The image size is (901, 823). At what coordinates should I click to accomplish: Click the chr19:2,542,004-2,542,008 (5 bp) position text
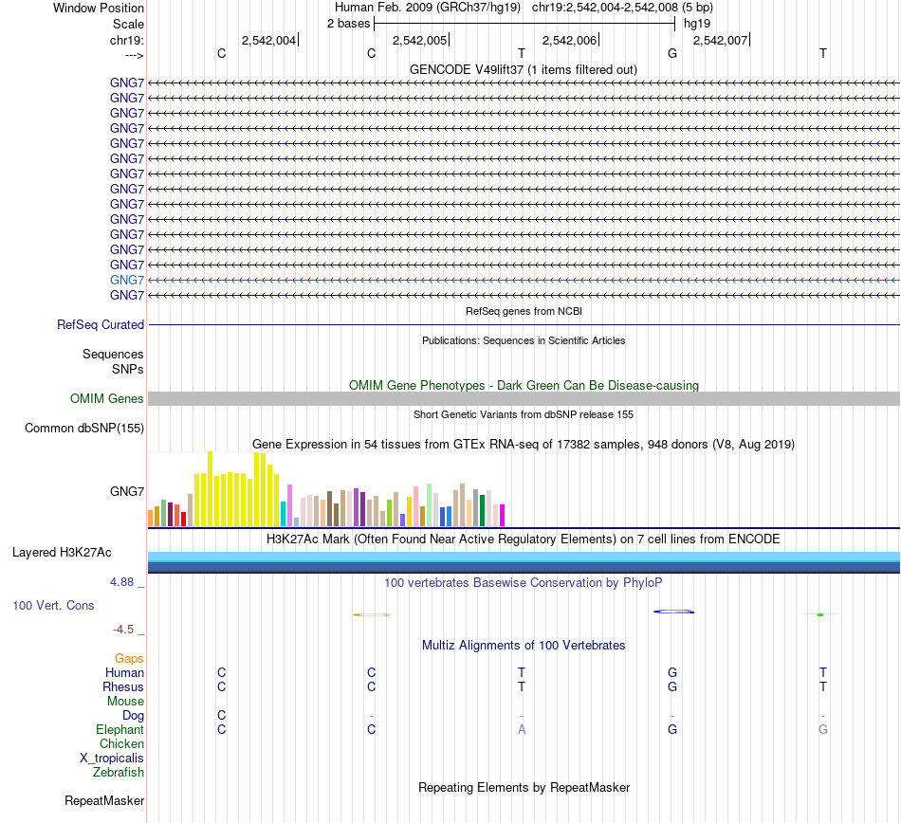click(622, 8)
